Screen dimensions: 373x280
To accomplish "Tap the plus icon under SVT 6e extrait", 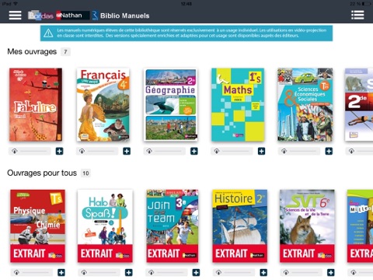I will (331, 272).
